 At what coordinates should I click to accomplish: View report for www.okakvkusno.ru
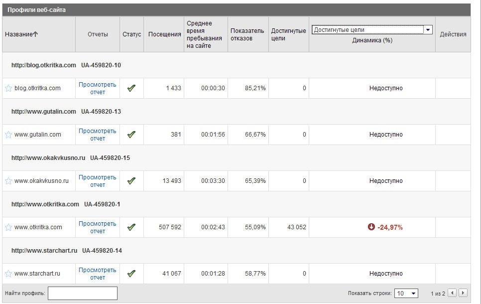[98, 181]
